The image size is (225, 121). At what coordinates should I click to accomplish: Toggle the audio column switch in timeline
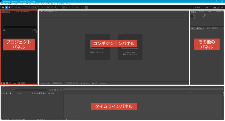(3, 93)
